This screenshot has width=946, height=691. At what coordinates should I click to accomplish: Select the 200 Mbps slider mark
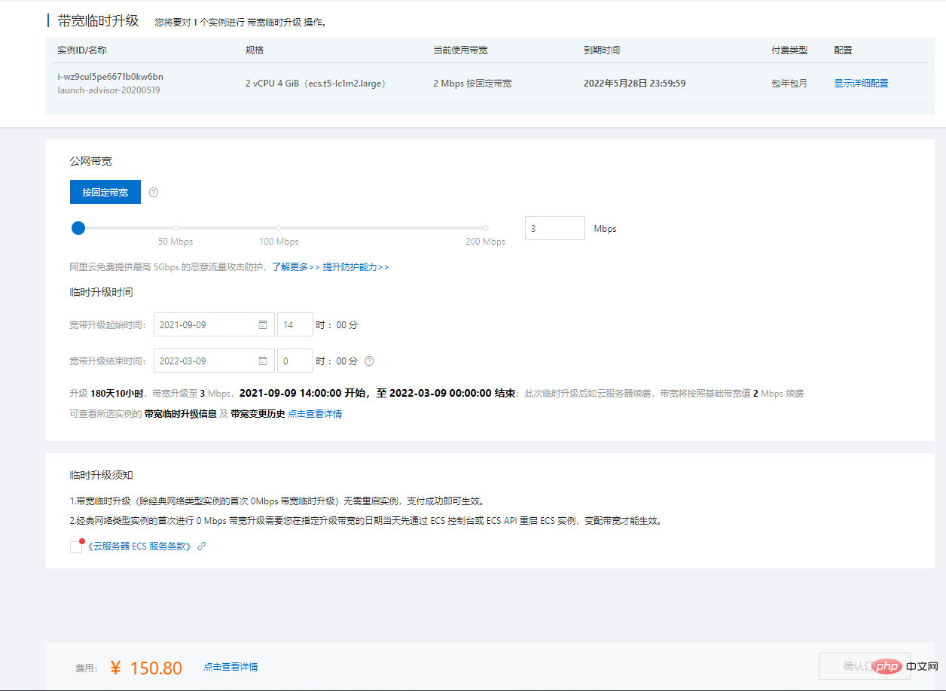(x=486, y=228)
